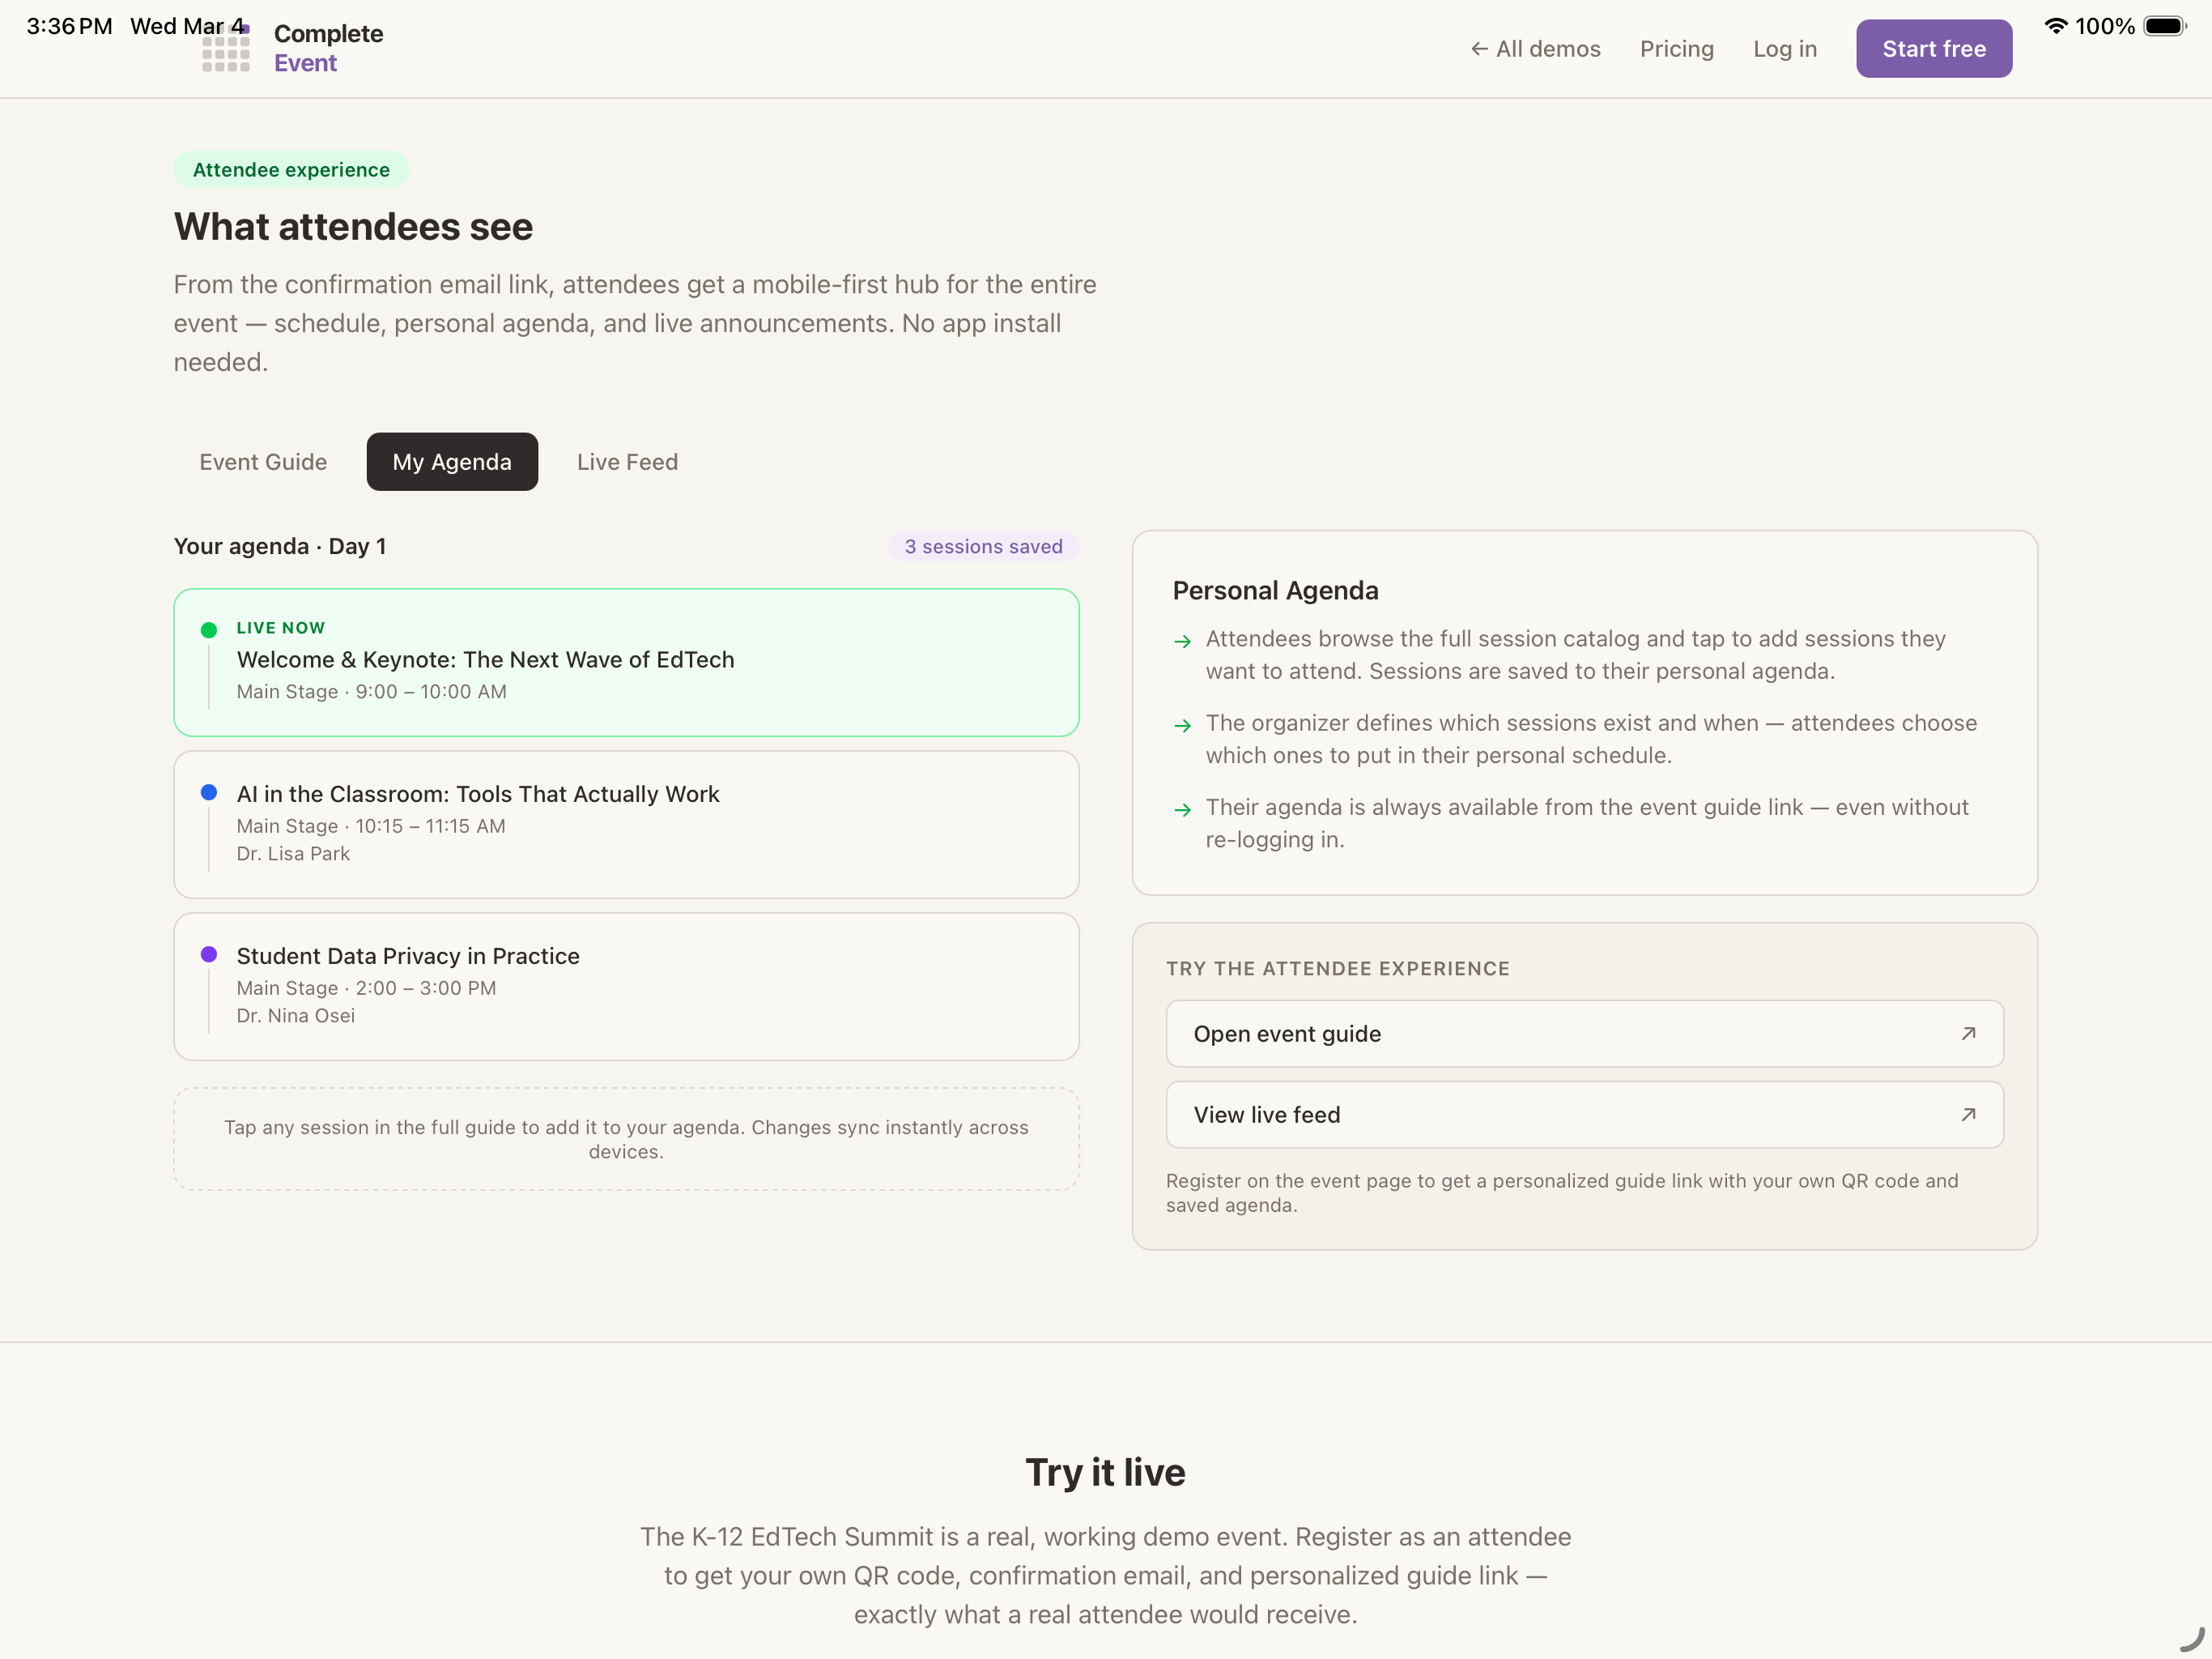This screenshot has width=2212, height=1659.
Task: Click purple dot beside Student Data Privacy
Action: point(209,954)
